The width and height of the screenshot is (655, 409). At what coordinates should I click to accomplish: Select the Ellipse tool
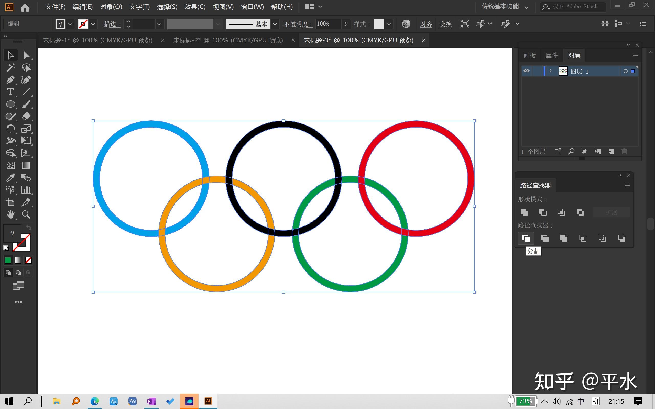pos(10,104)
